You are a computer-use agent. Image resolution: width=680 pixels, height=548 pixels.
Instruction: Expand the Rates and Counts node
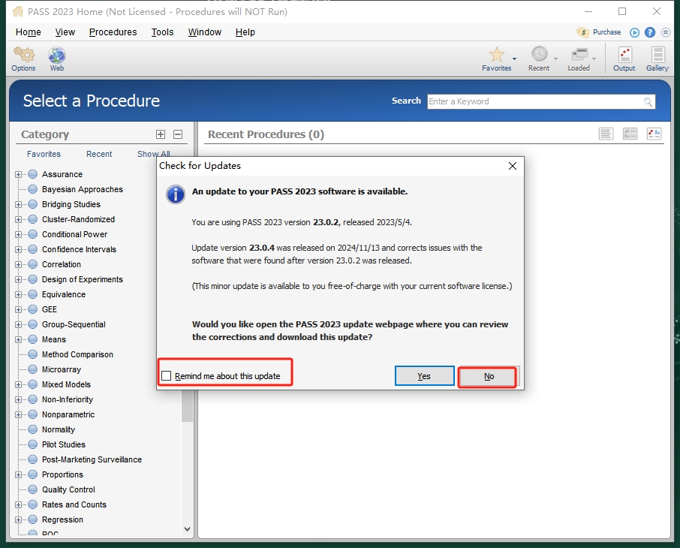pyautogui.click(x=18, y=504)
